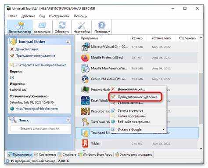Click the globe icon beside website link

click(x=12, y=109)
